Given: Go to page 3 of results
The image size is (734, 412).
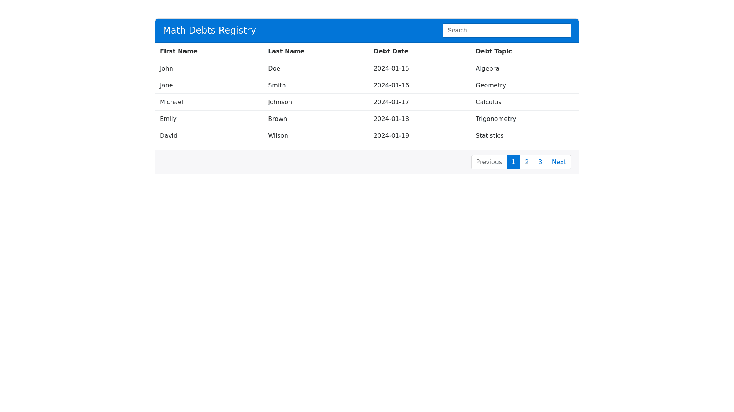Looking at the screenshot, I should 540,162.
